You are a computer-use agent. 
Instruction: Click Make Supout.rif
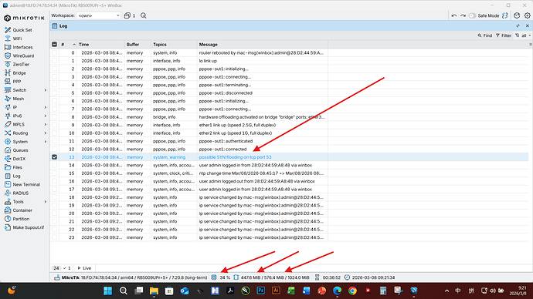pyautogui.click(x=24, y=227)
